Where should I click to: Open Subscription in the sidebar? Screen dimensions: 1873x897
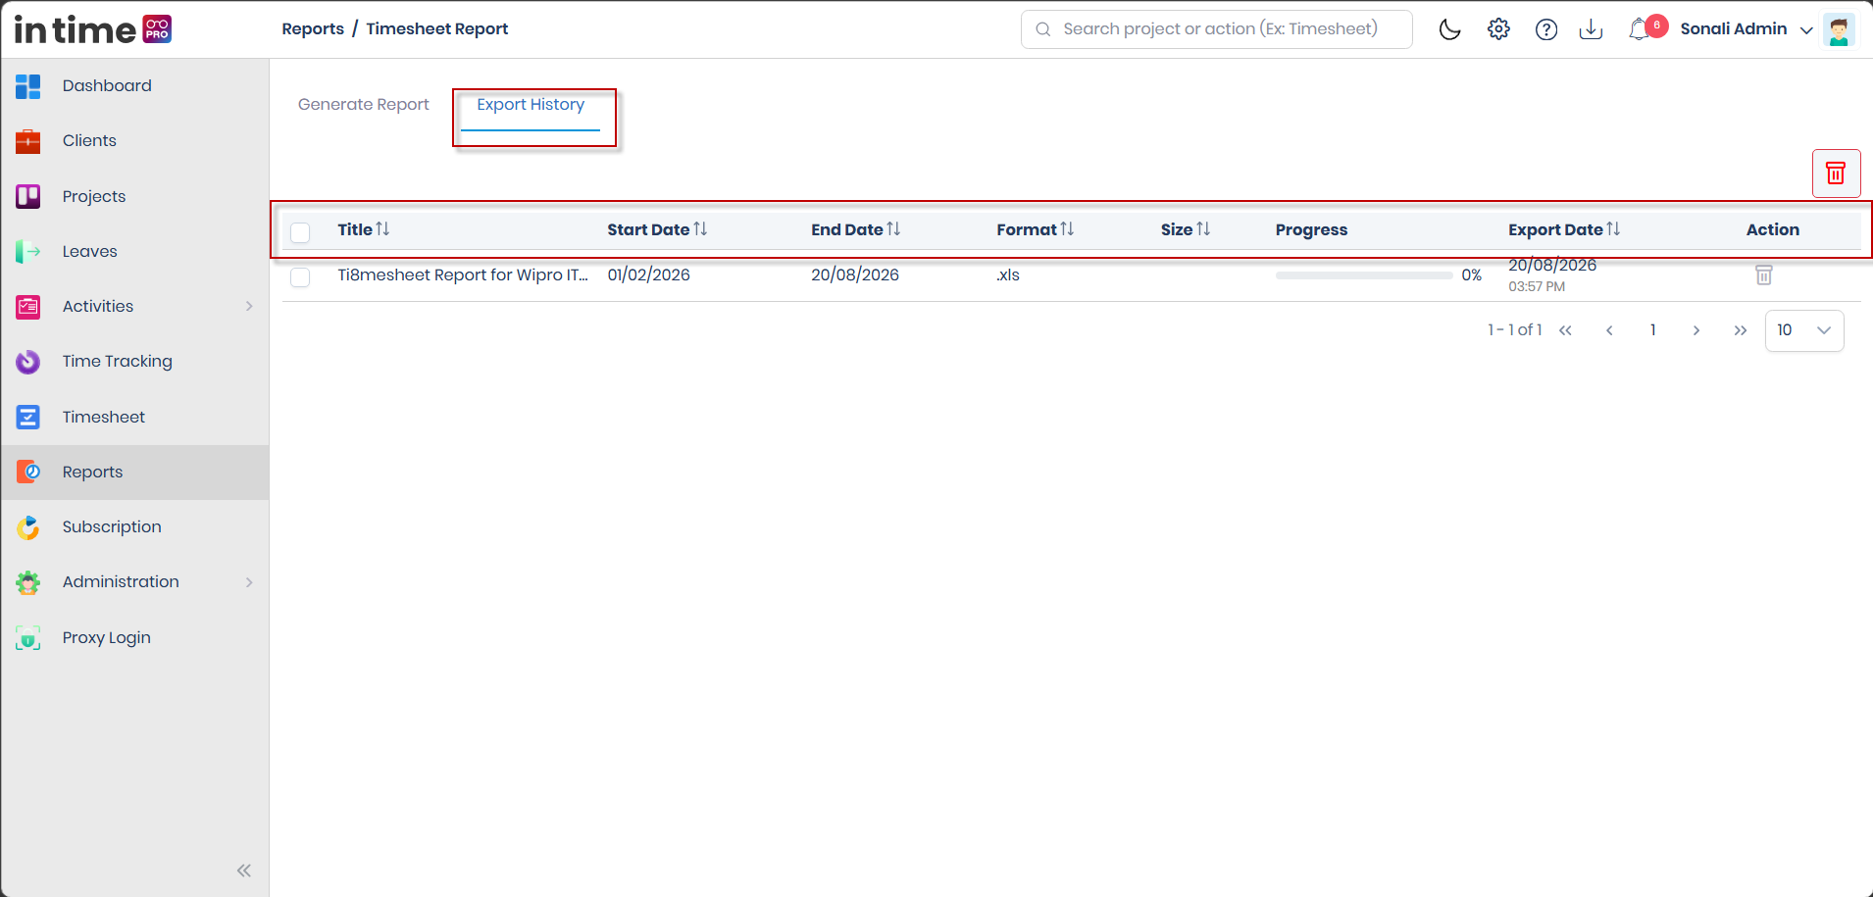click(135, 527)
